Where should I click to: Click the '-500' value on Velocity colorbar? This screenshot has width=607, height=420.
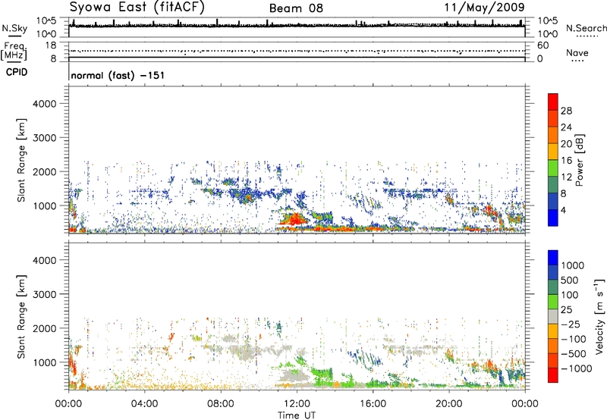[x=574, y=354]
